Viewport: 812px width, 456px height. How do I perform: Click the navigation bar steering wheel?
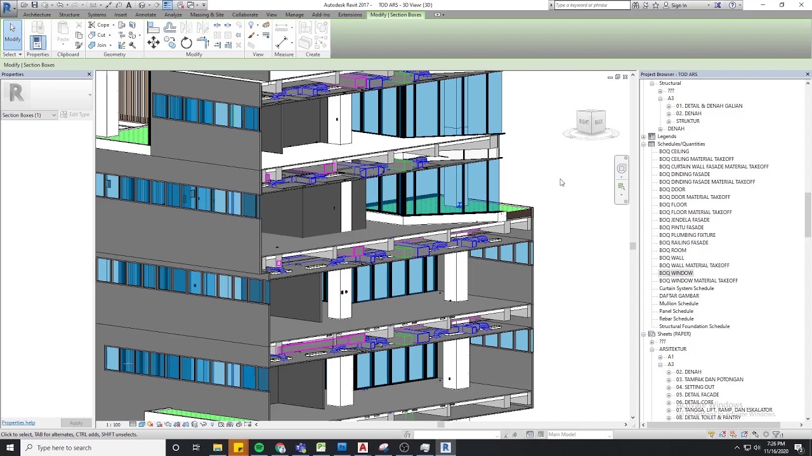click(x=622, y=168)
